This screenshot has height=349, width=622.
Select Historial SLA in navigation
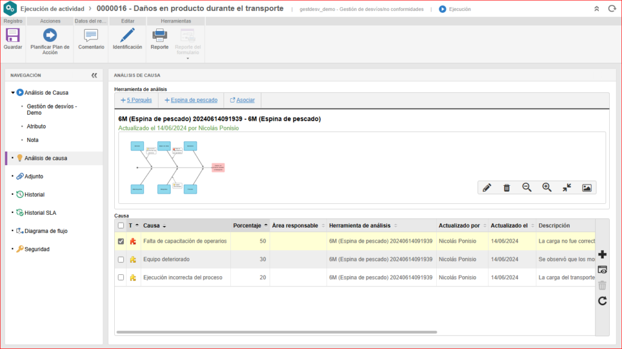tap(43, 212)
